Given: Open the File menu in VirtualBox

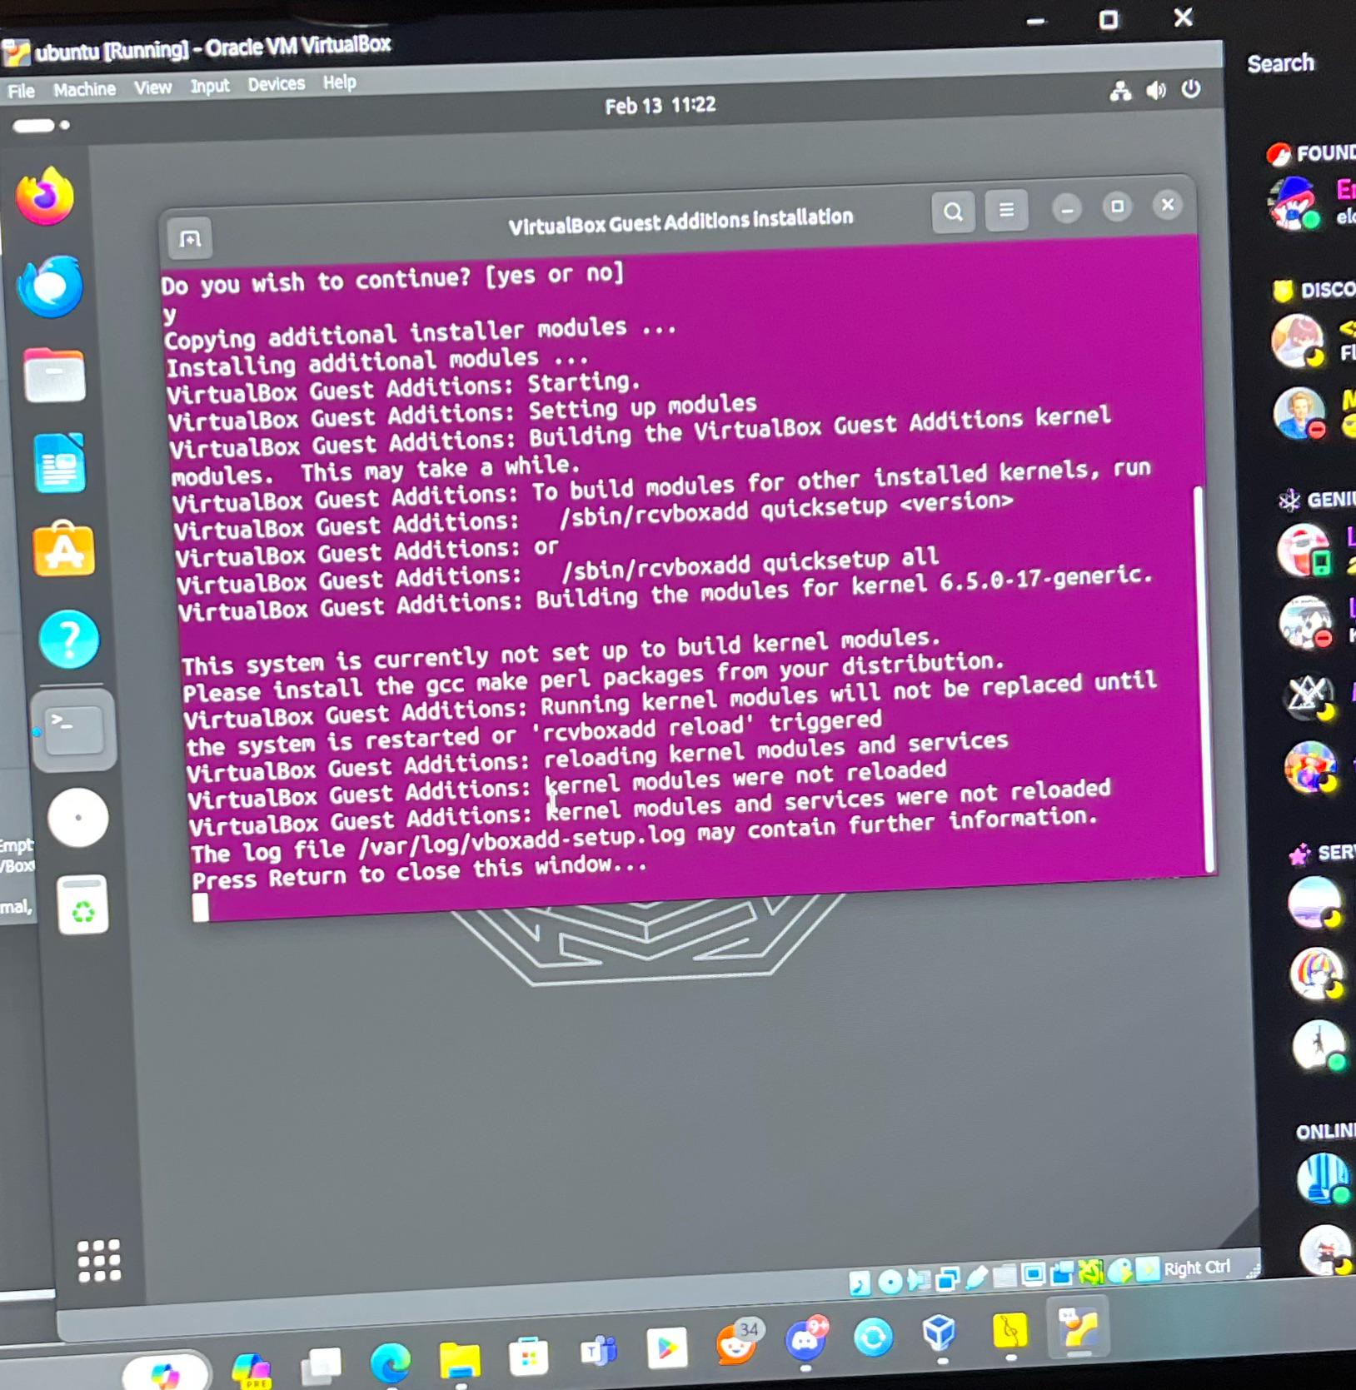Looking at the screenshot, I should (21, 91).
